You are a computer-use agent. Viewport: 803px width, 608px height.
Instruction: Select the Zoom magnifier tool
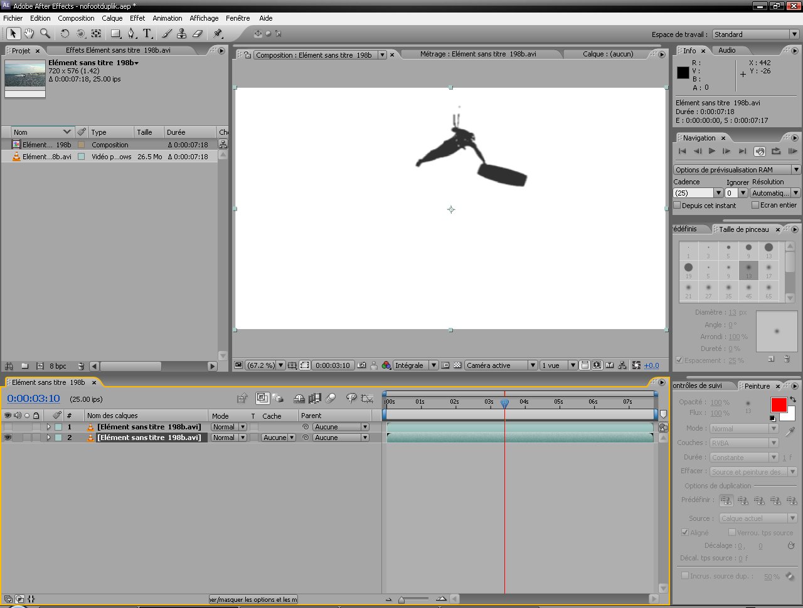(x=45, y=34)
